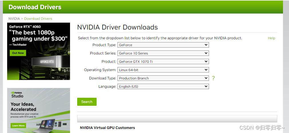Click the Help link
This screenshot has width=289, height=133.
click(x=272, y=38)
